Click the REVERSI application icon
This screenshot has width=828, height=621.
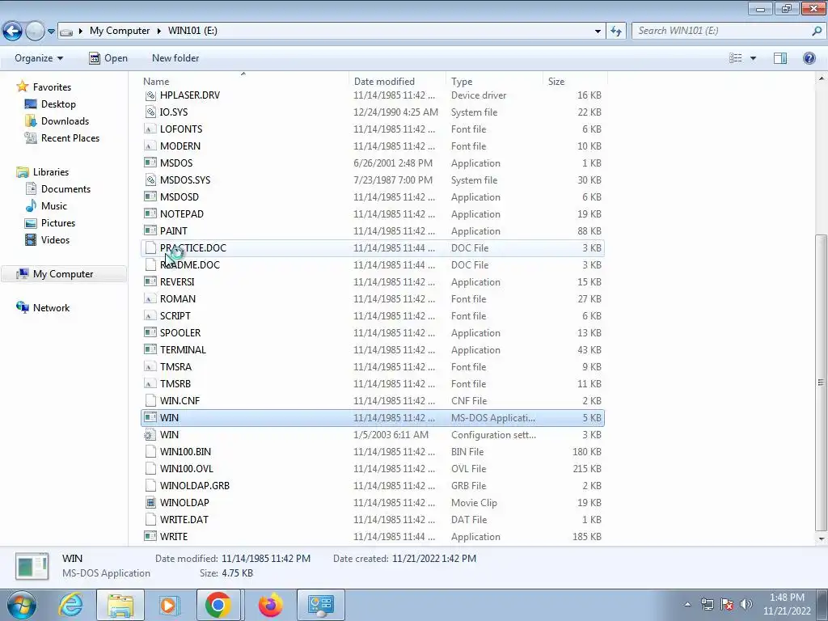pos(150,282)
